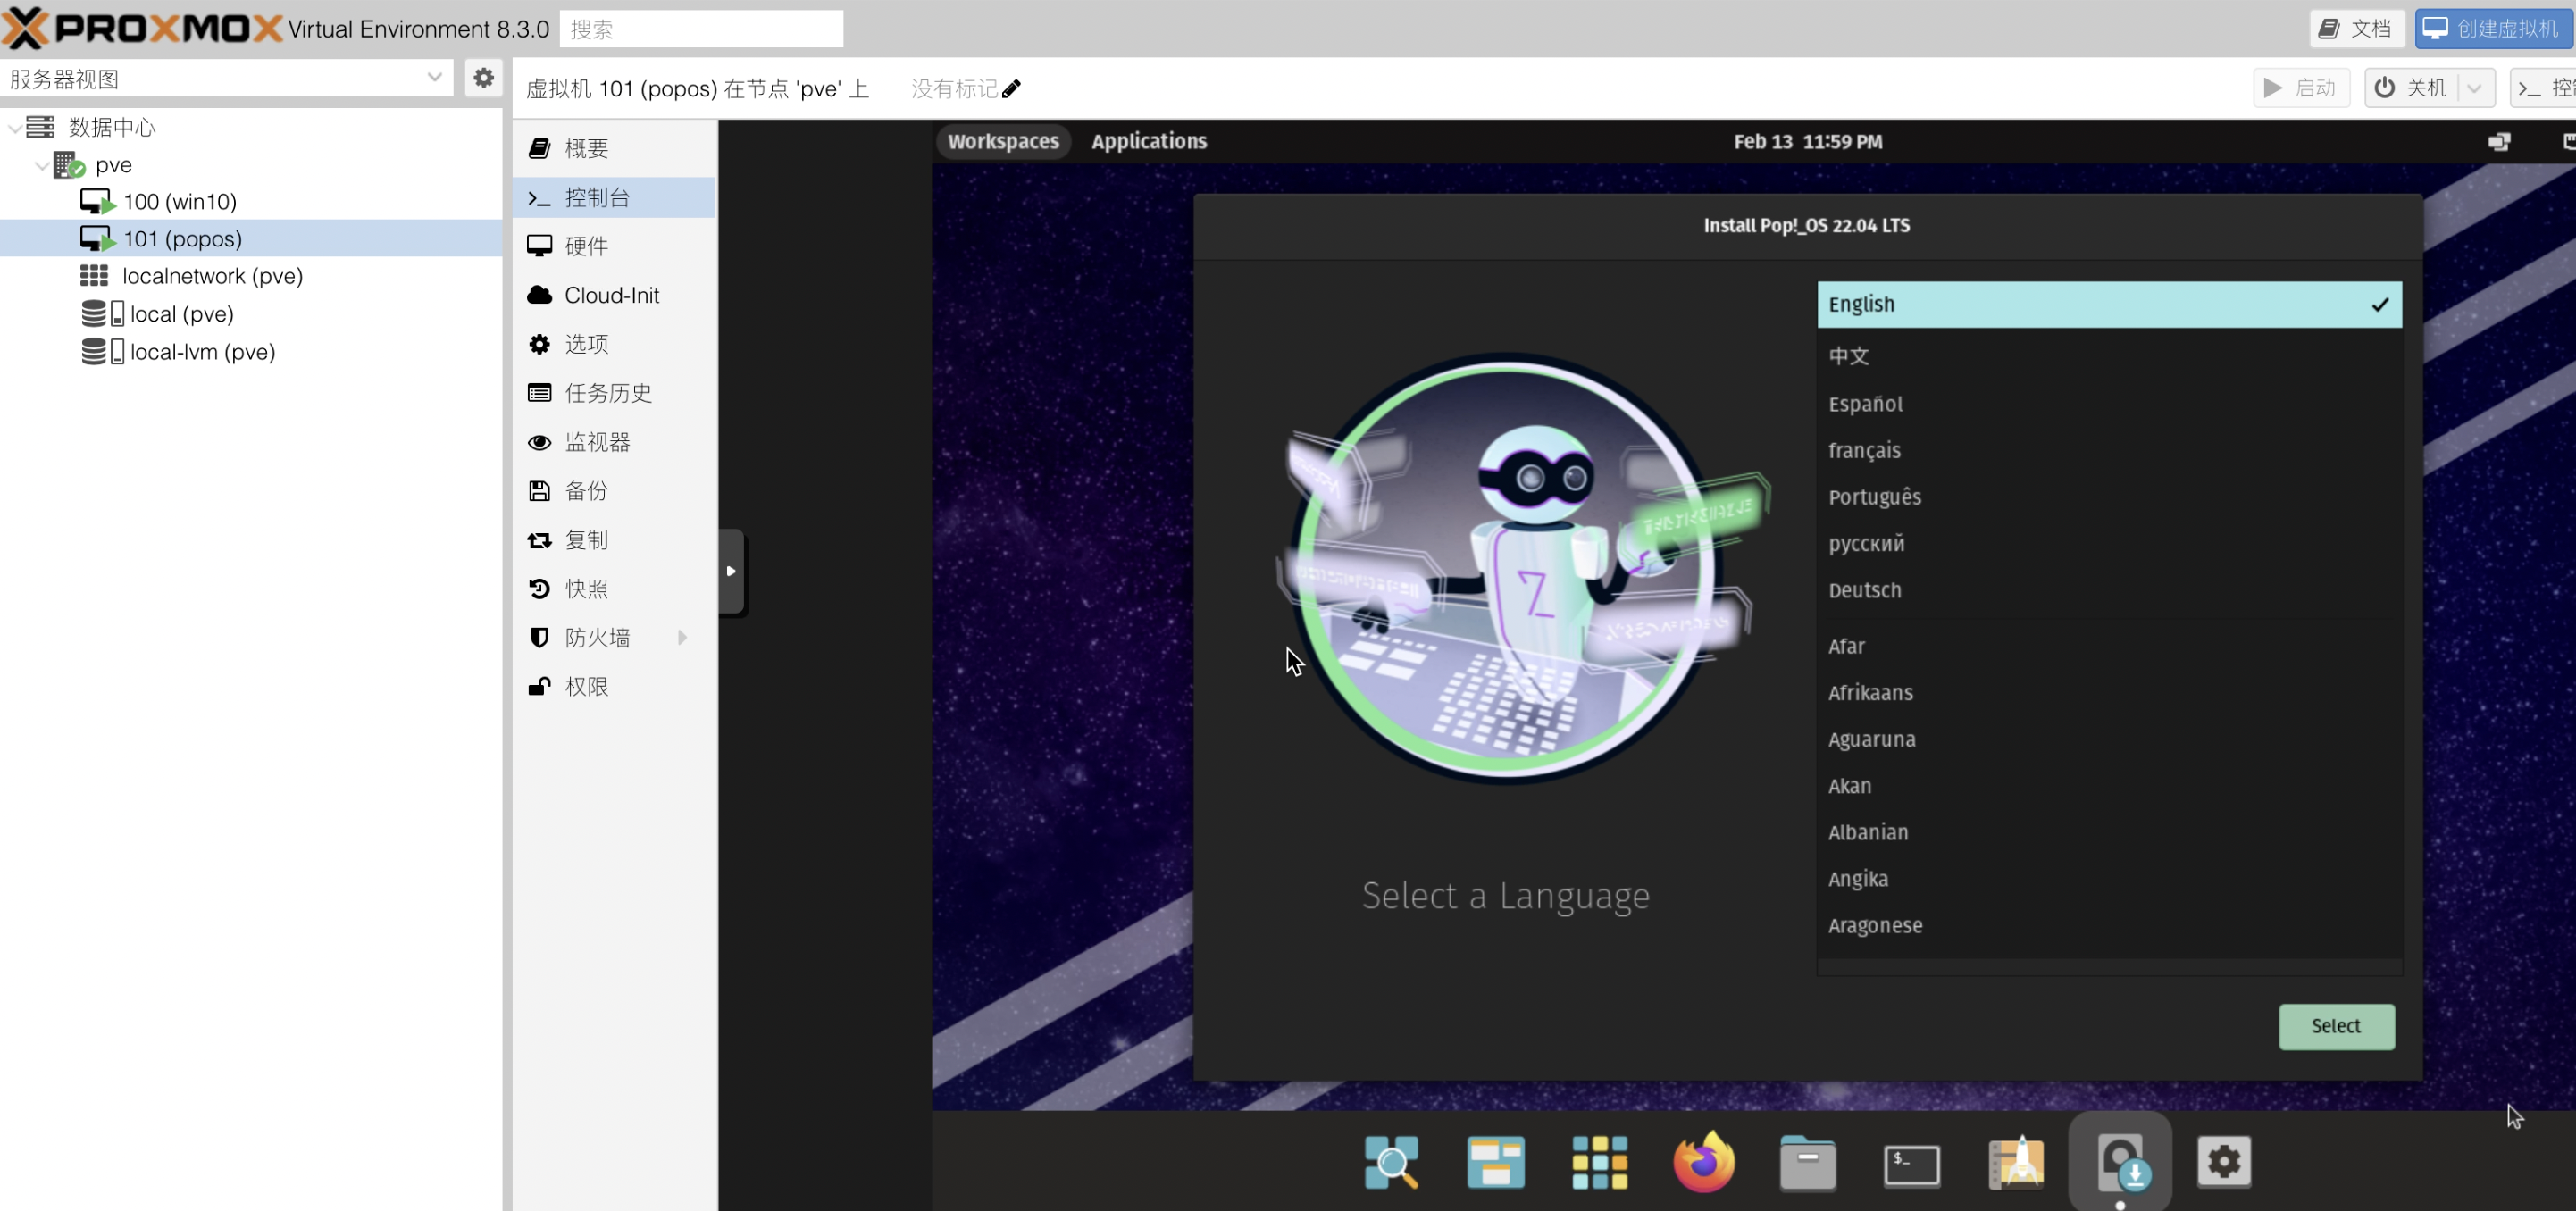Click the Select button in installer

(2336, 1026)
